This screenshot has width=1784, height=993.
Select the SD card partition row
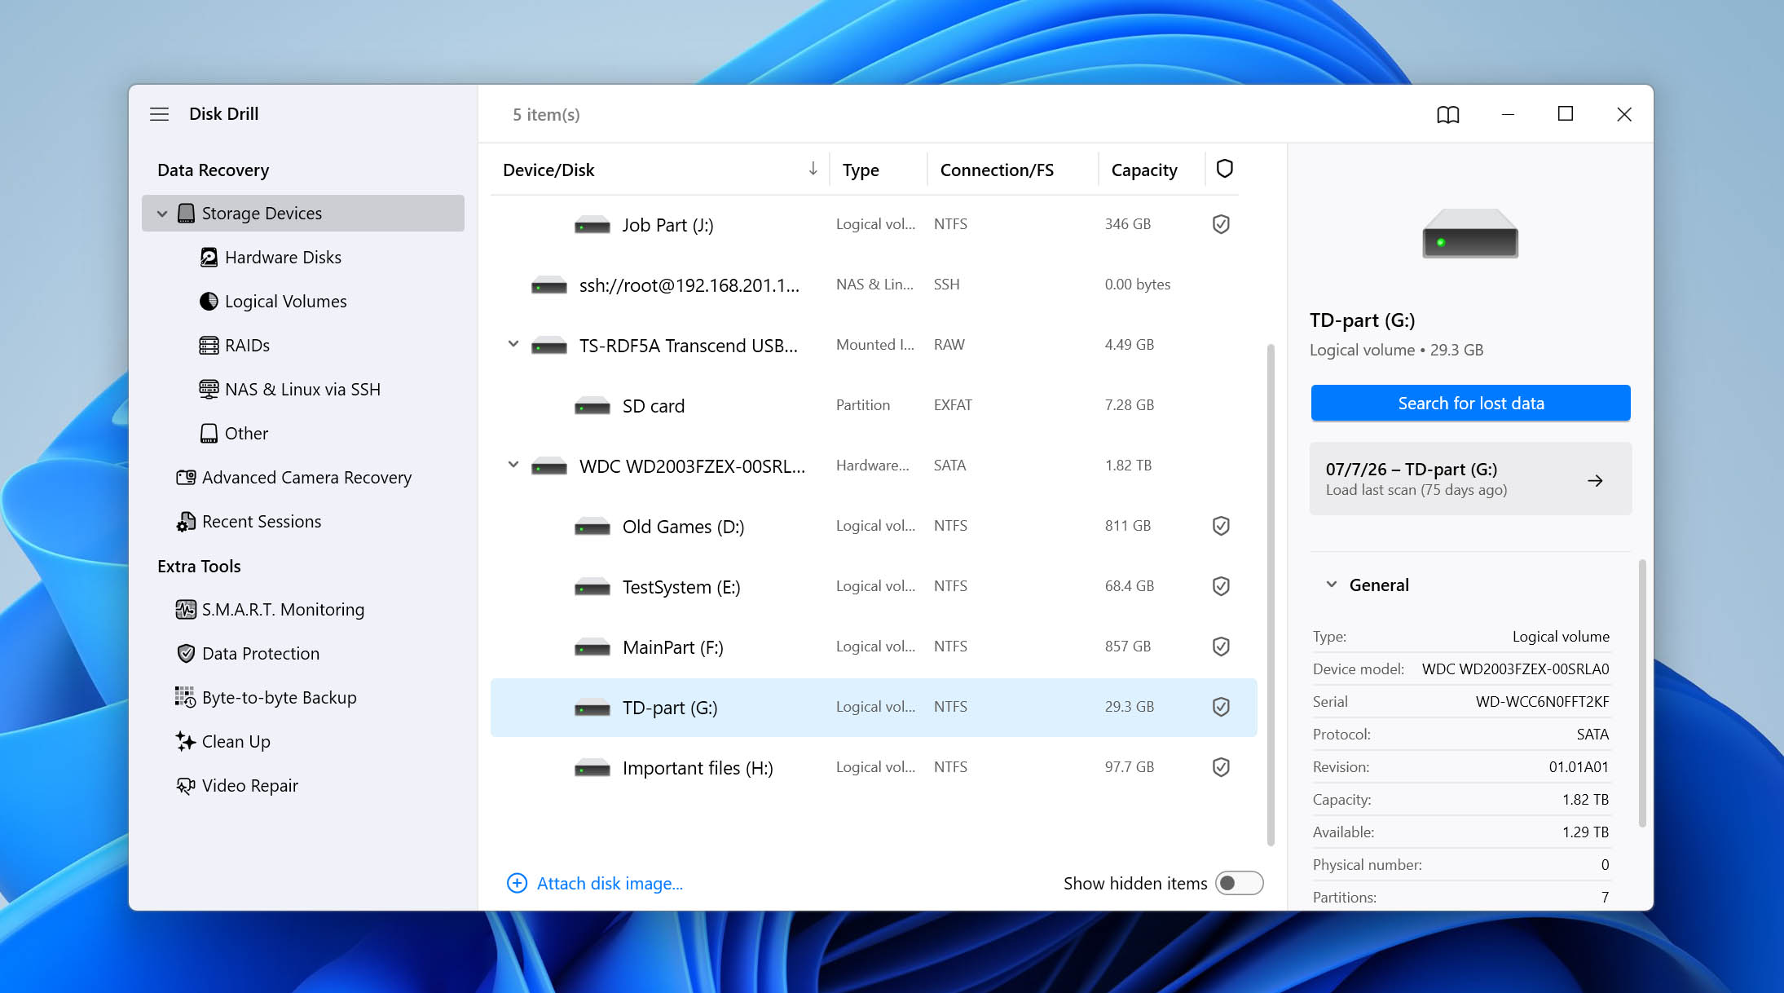click(x=873, y=405)
